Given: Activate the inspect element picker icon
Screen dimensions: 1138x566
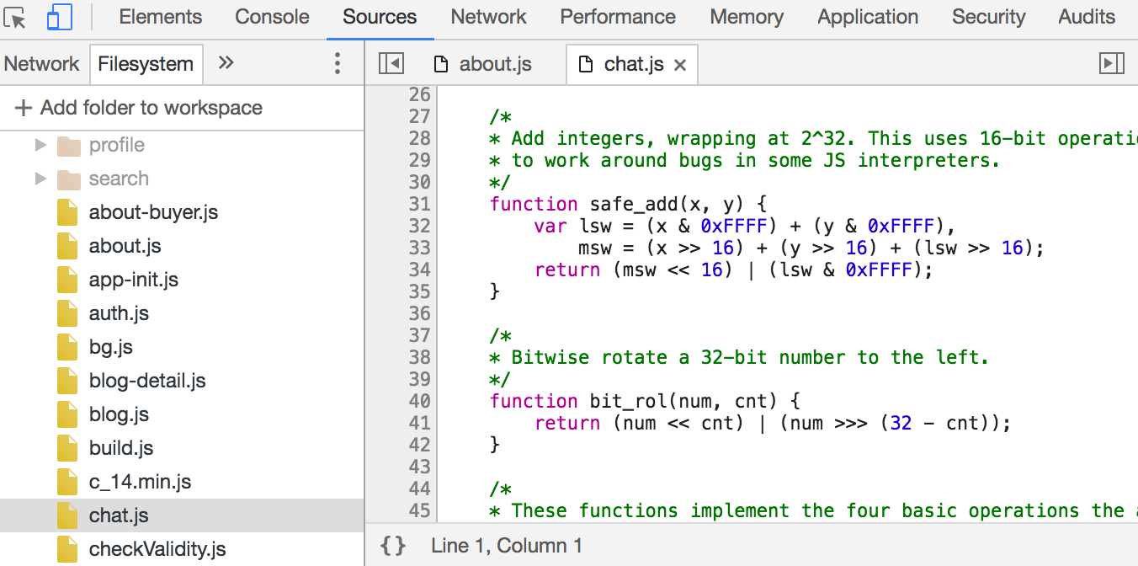Looking at the screenshot, I should (x=16, y=17).
